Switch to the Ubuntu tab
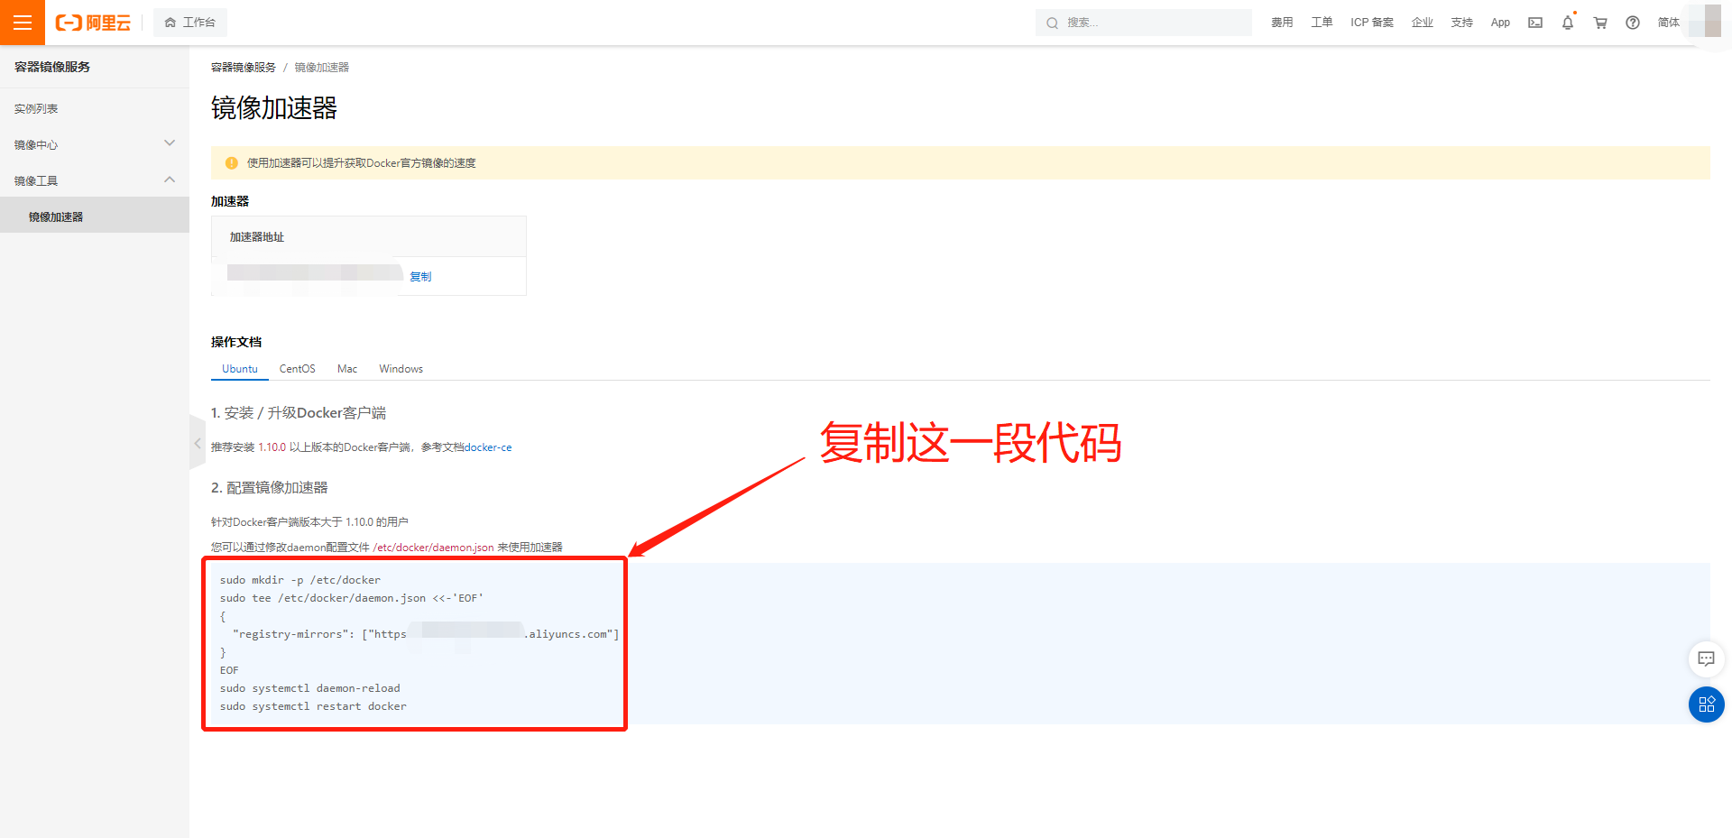This screenshot has width=1732, height=838. pos(240,369)
